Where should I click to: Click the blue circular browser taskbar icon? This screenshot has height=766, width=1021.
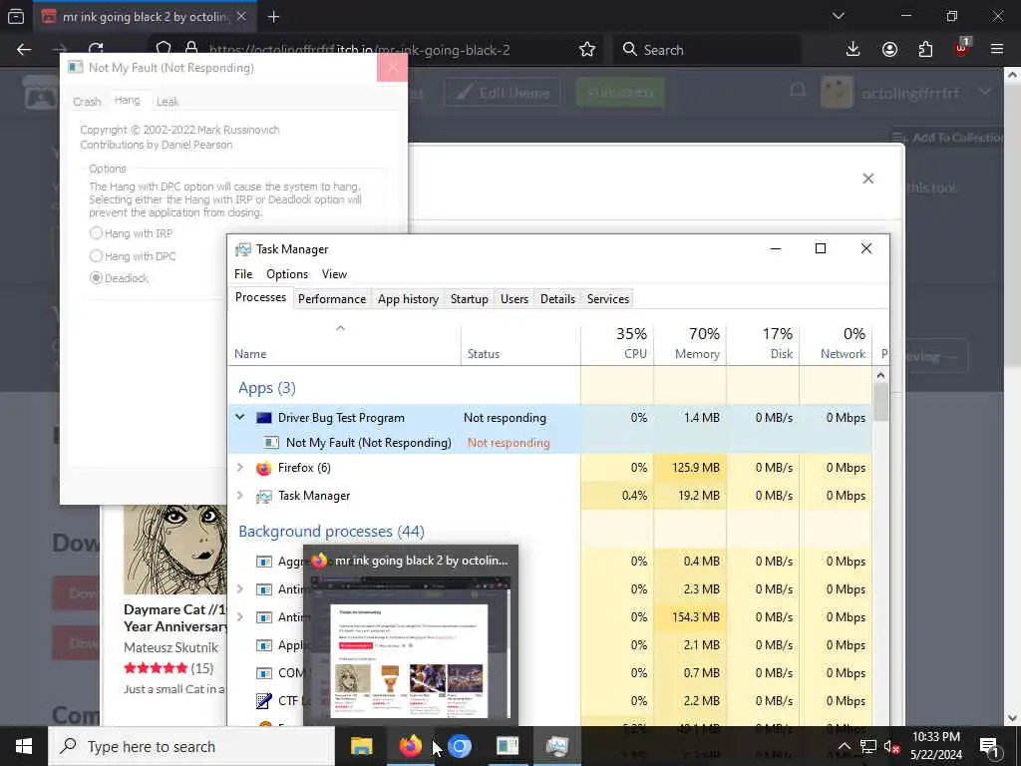point(459,746)
